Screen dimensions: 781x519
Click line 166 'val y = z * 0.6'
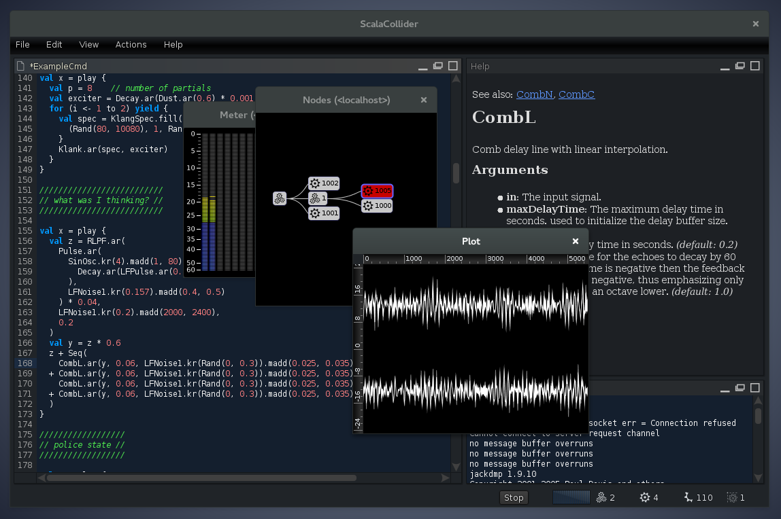(x=84, y=343)
